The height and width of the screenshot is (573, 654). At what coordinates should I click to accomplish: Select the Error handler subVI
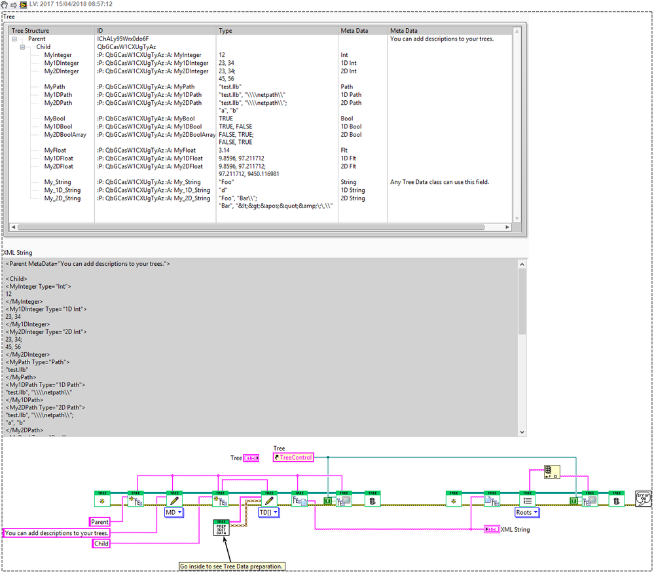[x=643, y=499]
